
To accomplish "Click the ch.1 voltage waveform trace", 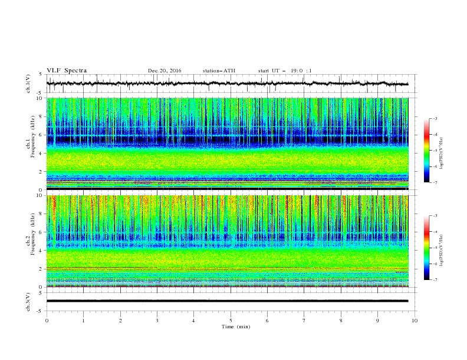I will coord(228,84).
